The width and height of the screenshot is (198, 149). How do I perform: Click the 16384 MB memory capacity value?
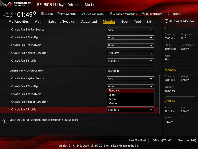pos(170,91)
